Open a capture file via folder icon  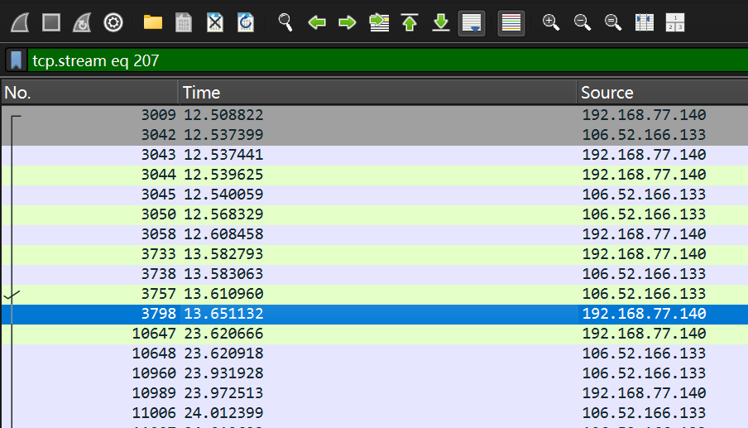[x=152, y=22]
